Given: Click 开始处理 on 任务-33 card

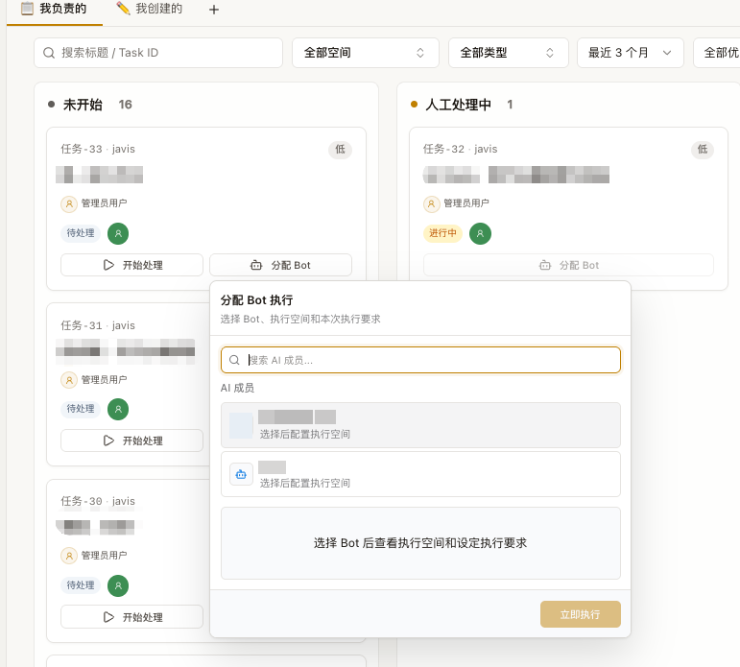Looking at the screenshot, I should pyautogui.click(x=132, y=265).
